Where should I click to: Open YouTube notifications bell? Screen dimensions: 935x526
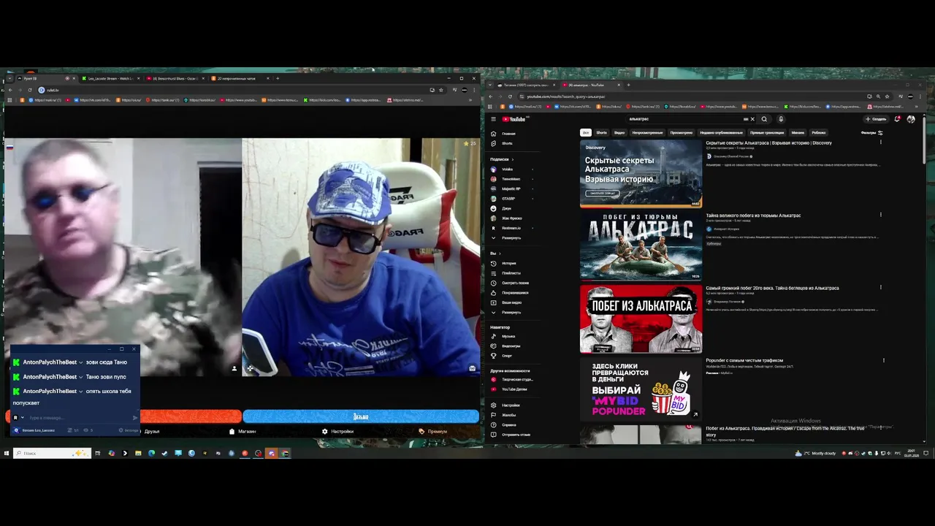(x=897, y=119)
